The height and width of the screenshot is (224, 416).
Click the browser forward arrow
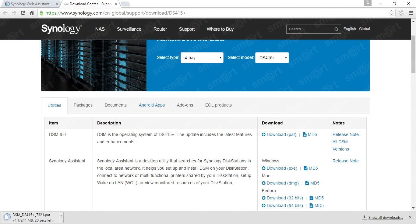click(x=14, y=13)
